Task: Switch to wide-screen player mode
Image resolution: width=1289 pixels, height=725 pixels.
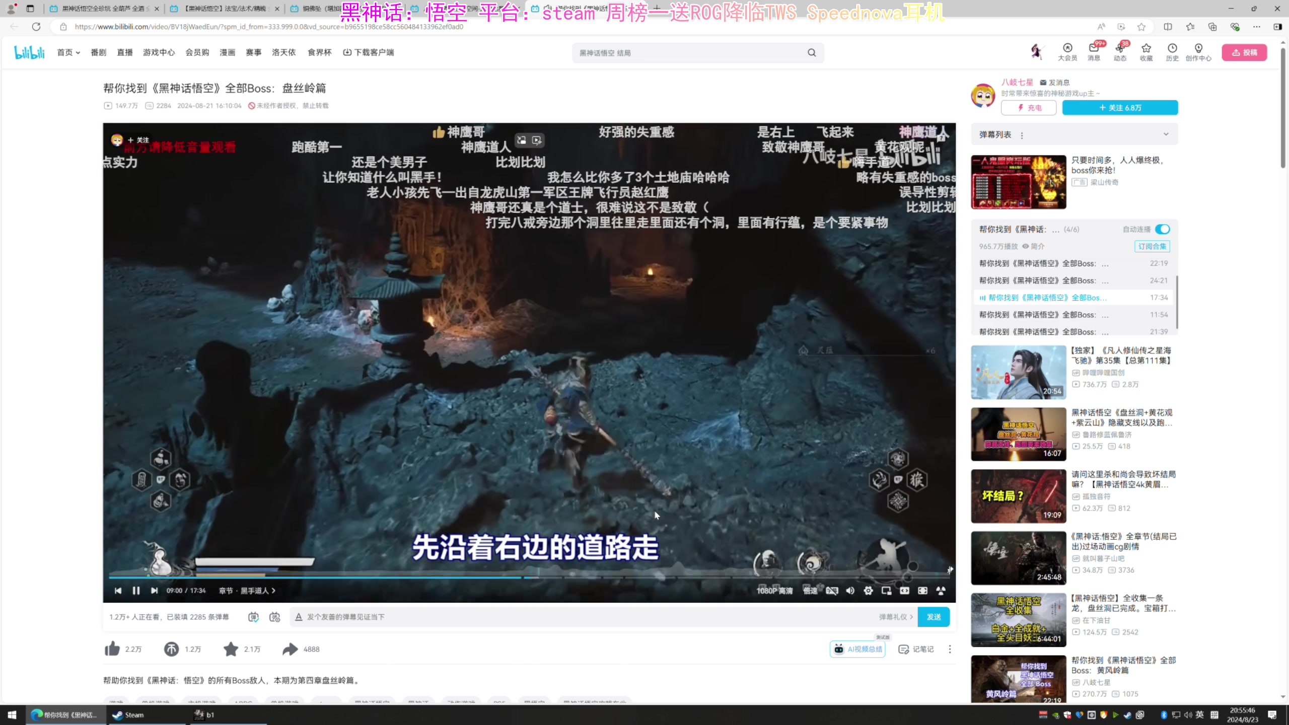Action: click(904, 591)
